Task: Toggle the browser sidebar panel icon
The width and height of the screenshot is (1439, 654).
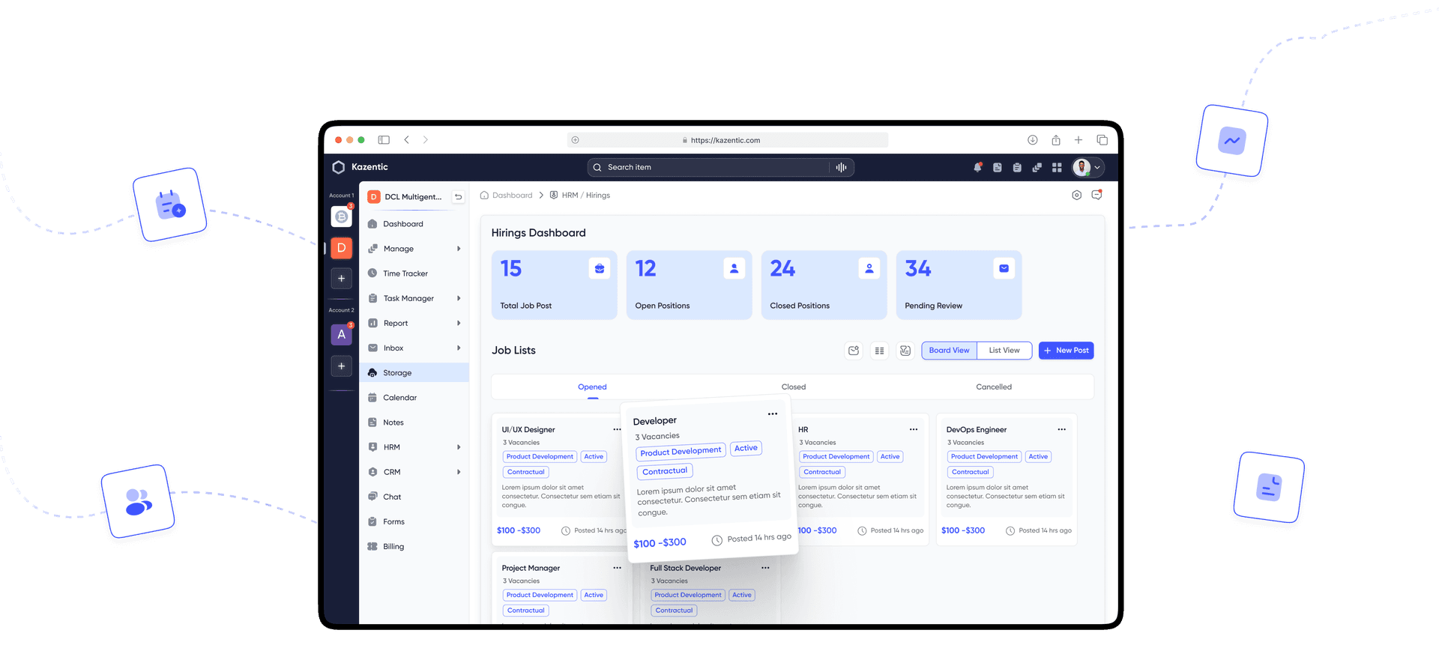Action: click(384, 140)
